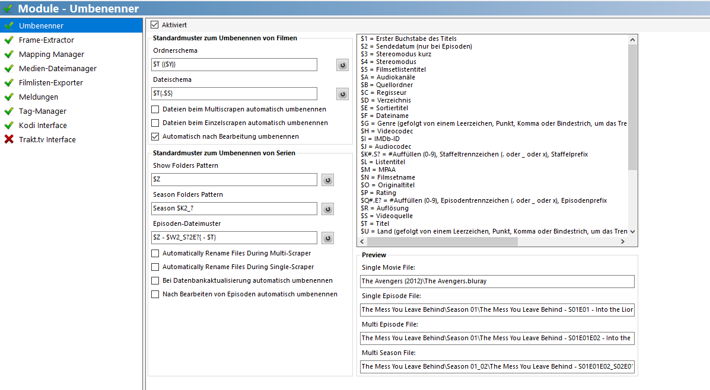The height and width of the screenshot is (390, 710).
Task: Open the Meldungen module
Action: 71,97
